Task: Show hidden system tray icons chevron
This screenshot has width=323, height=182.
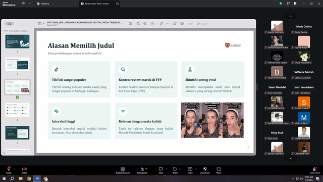Action: pos(293,178)
